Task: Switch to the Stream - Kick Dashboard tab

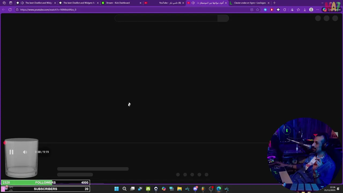Action: [121, 3]
